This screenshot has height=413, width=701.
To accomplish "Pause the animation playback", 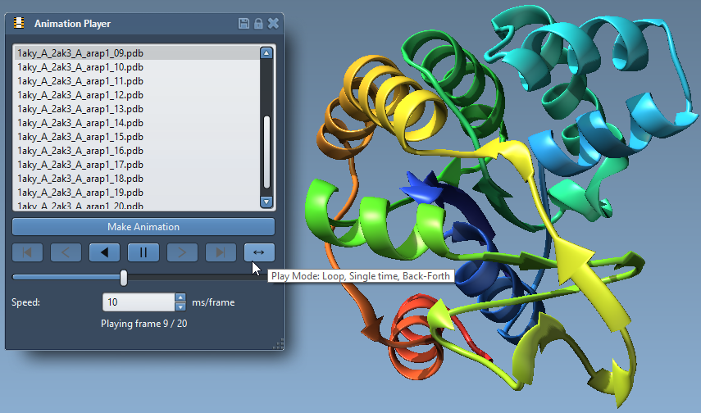I will [143, 252].
